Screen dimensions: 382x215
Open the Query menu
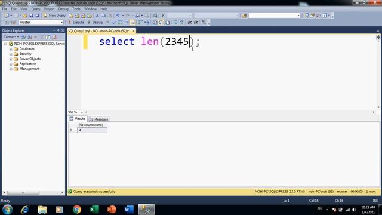(x=36, y=9)
